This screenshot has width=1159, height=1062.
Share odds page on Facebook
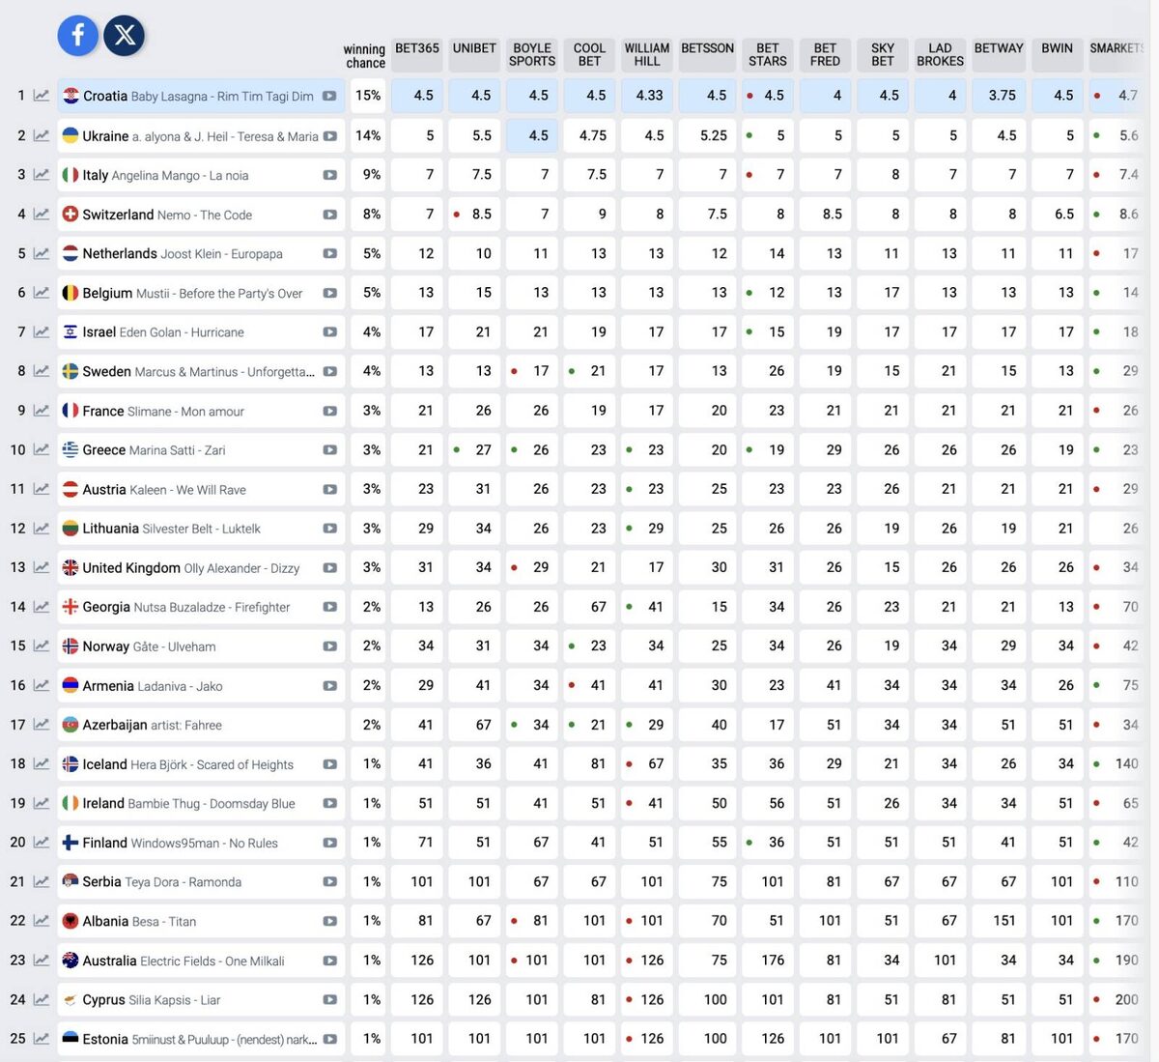click(x=78, y=36)
